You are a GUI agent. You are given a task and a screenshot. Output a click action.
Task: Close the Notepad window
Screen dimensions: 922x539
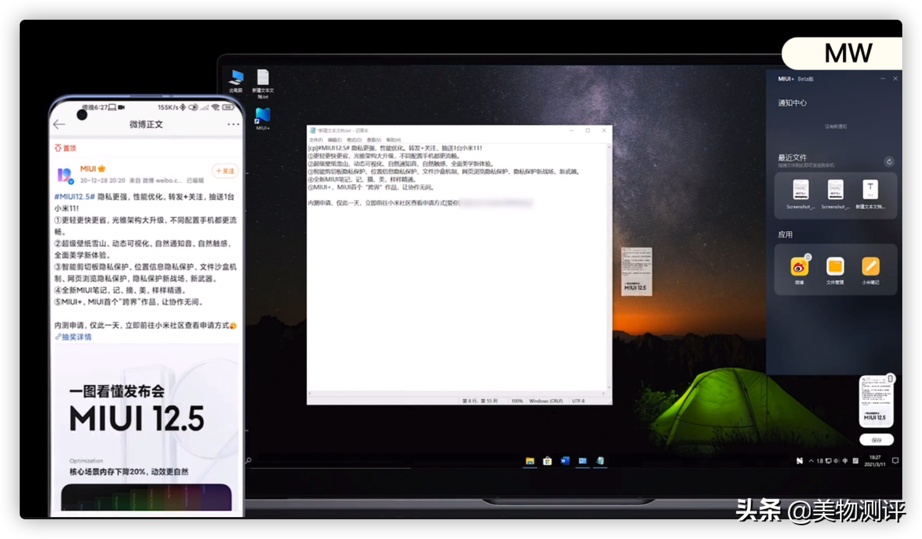pyautogui.click(x=604, y=131)
